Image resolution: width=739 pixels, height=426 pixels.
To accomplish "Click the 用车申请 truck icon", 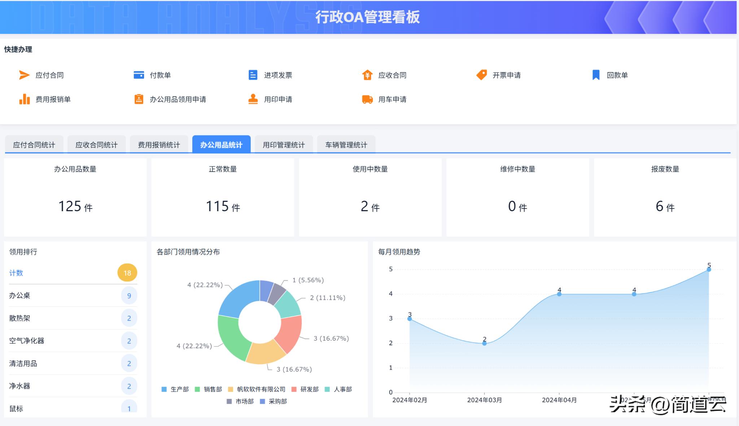I will tap(367, 99).
